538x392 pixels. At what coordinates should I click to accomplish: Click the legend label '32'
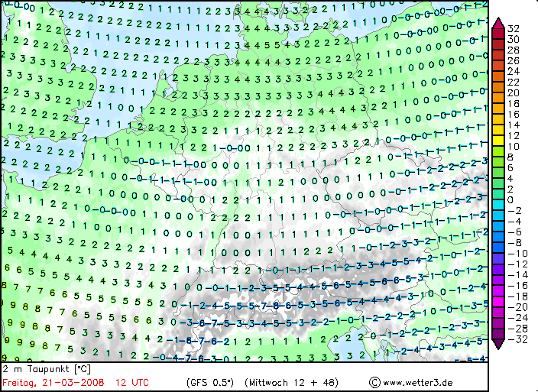pyautogui.click(x=514, y=28)
